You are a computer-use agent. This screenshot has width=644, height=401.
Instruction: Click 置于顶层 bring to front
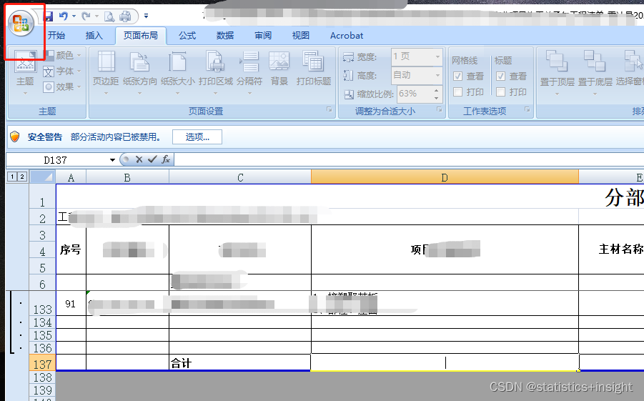coord(557,73)
